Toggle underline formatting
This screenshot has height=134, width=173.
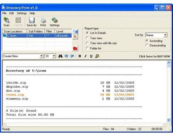click(91, 56)
